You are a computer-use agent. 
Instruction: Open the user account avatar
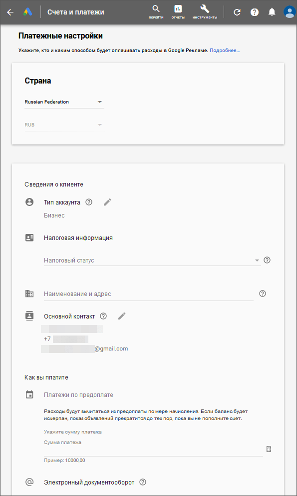pyautogui.click(x=289, y=12)
